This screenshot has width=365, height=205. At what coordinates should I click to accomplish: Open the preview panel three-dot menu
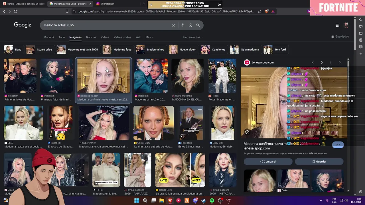[331, 63]
